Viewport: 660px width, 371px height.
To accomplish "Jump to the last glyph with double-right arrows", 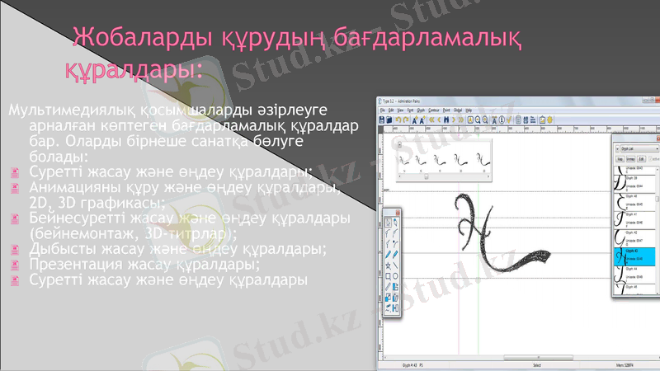I will pyautogui.click(x=461, y=120).
